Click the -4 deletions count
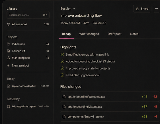This screenshot has height=124, width=160. (x=155, y=117)
